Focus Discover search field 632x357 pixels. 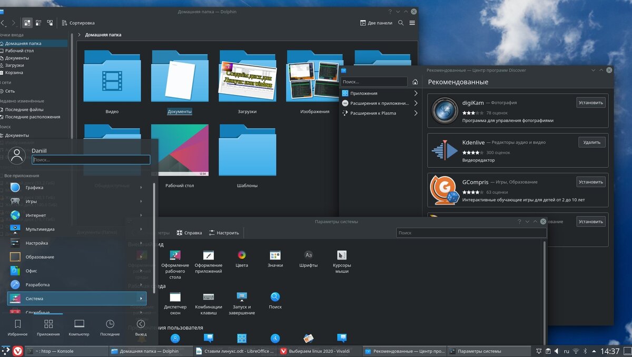point(374,82)
